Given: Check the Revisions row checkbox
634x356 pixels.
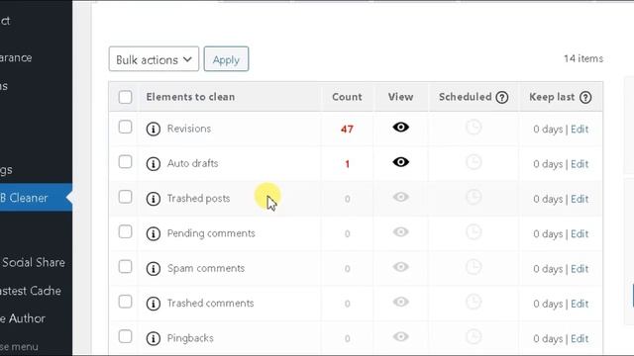Looking at the screenshot, I should coord(126,128).
